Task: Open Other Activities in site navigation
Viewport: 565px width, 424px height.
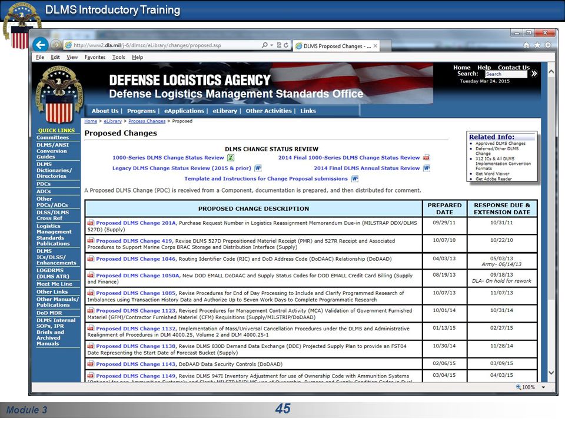Action: pos(269,111)
